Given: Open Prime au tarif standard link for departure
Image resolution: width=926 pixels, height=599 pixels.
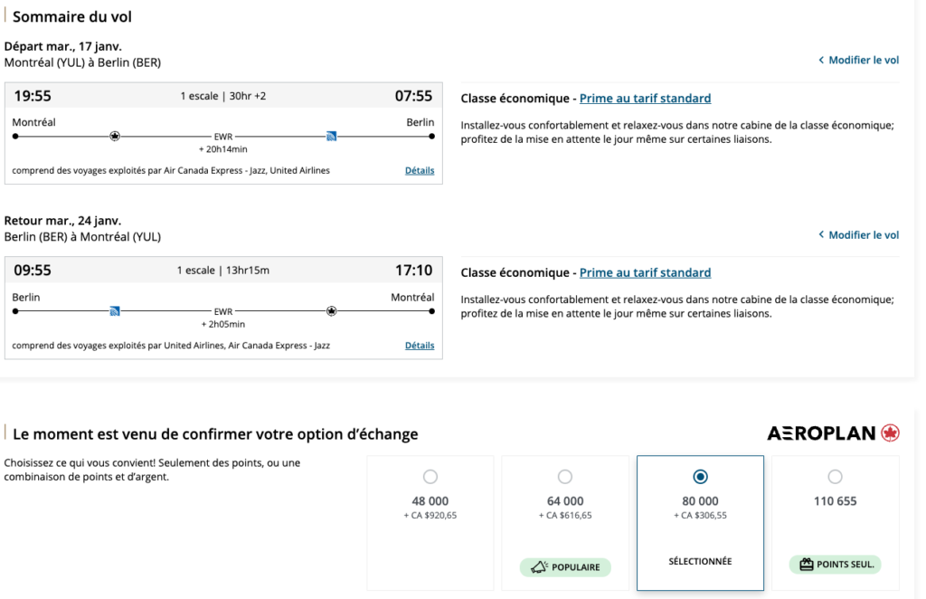Looking at the screenshot, I should 645,98.
